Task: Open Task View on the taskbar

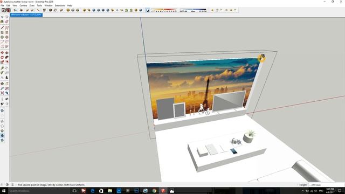Action: (x=74, y=191)
